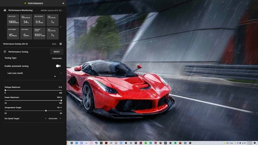Adjust the Power Maximum slider handle

(x=61, y=100)
